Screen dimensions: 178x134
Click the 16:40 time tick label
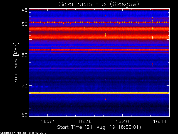(x=122, y=121)
